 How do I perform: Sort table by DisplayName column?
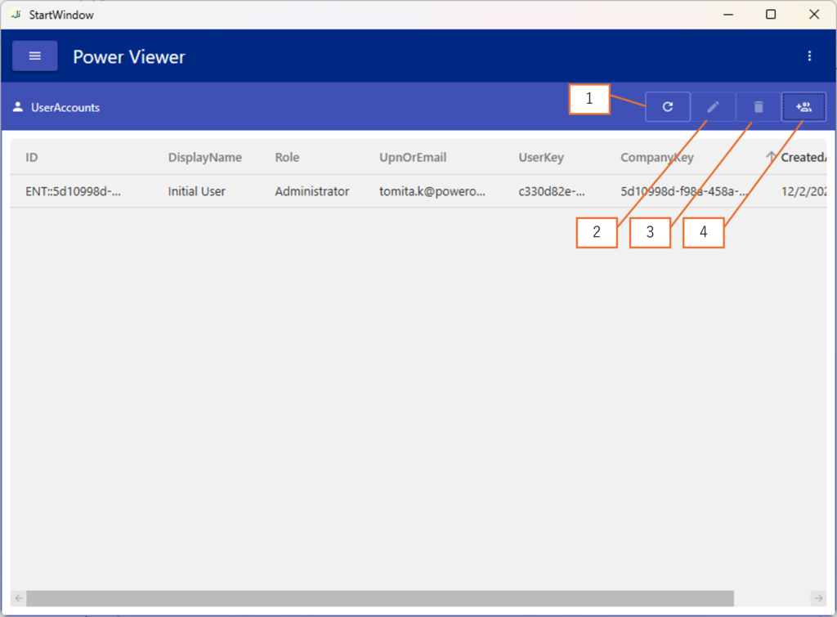204,158
